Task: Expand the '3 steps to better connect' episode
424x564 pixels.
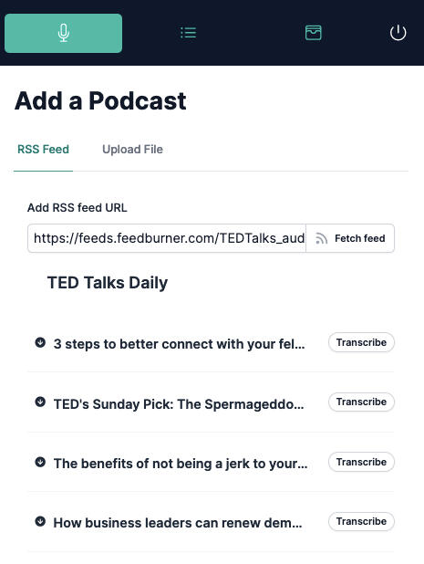Action: pyautogui.click(x=40, y=342)
